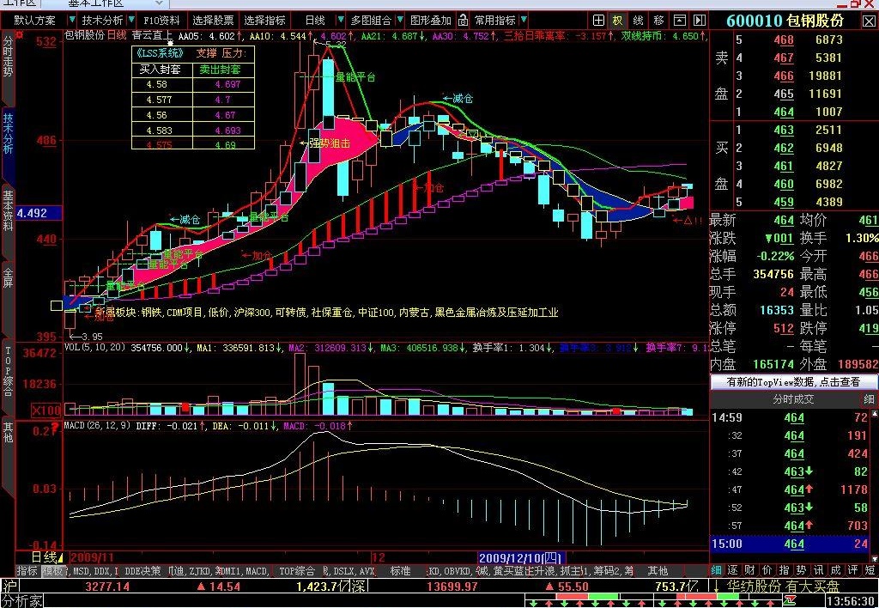Click the 2009/12/10(四) date marker on the time axis

521,557
